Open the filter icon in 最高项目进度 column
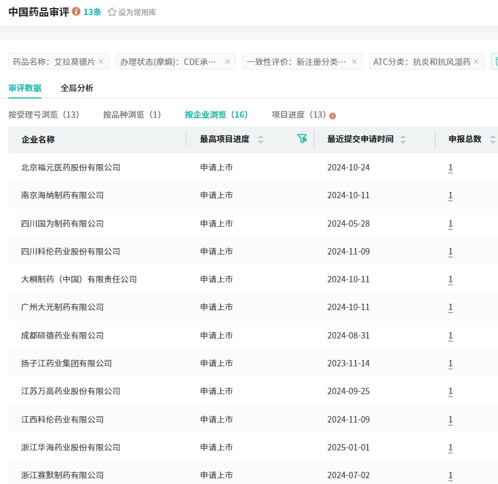This screenshot has width=498, height=484. click(302, 139)
